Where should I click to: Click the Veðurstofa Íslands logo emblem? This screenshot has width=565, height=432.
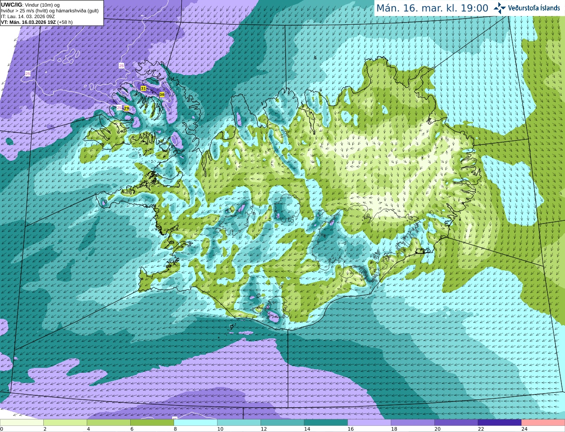click(500, 8)
